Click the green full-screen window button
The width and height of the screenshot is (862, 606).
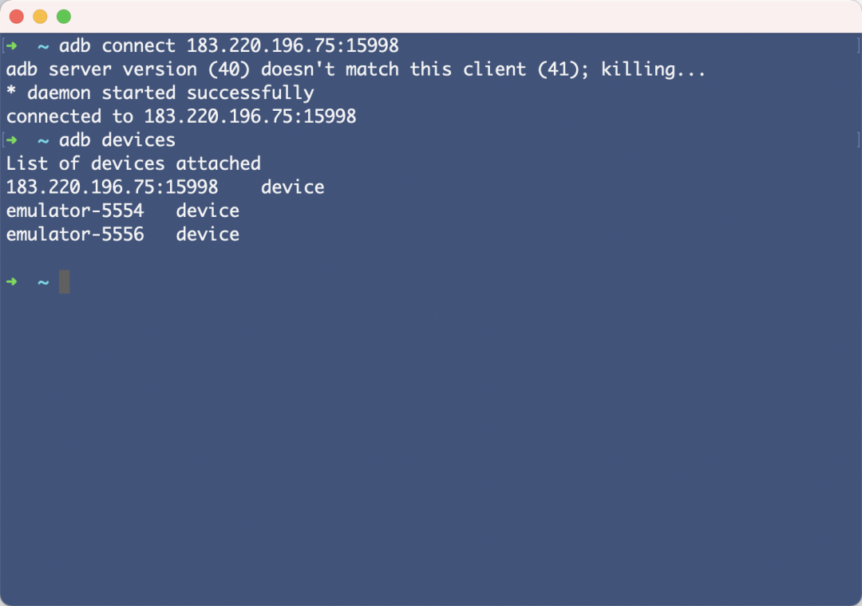64,17
